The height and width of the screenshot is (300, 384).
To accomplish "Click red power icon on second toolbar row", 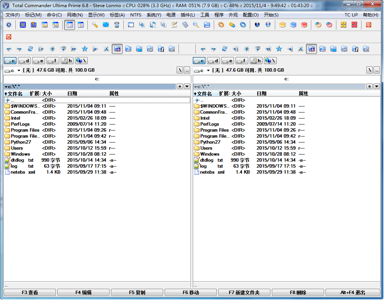I will click(9, 37).
